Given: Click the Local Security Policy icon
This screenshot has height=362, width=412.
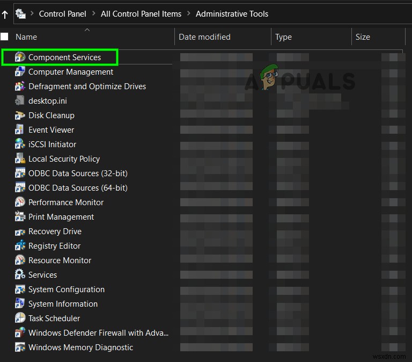Looking at the screenshot, I should (x=20, y=158).
